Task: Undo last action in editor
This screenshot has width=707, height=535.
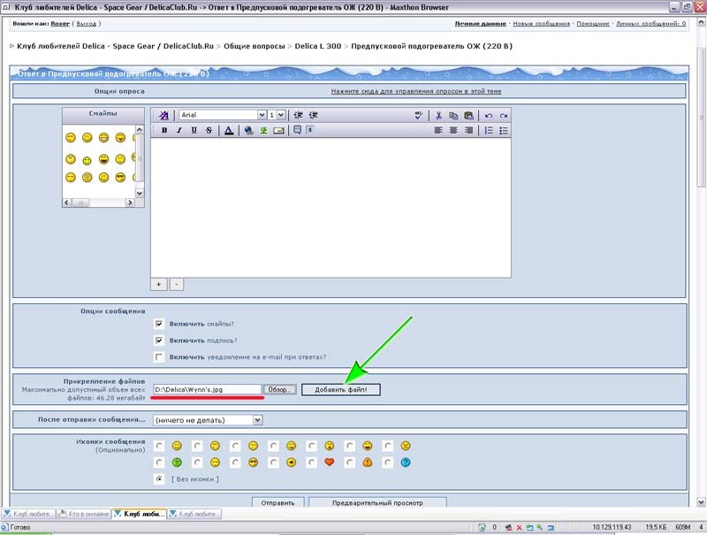Action: pos(489,115)
